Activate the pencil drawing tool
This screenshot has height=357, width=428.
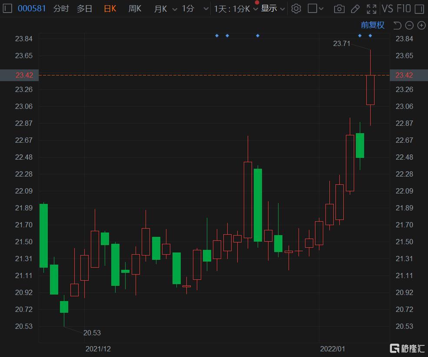pos(355,9)
